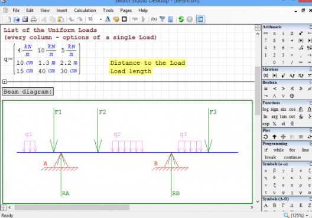Screen dimensions: 312x218
Task: Click the greater-or-equal operator in the Boolean panel
Action: pyautogui.click(x=301, y=88)
